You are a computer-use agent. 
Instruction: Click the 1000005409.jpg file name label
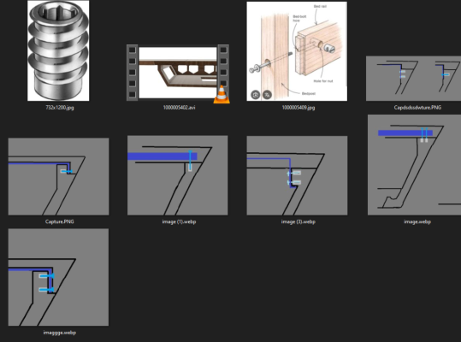(x=298, y=108)
